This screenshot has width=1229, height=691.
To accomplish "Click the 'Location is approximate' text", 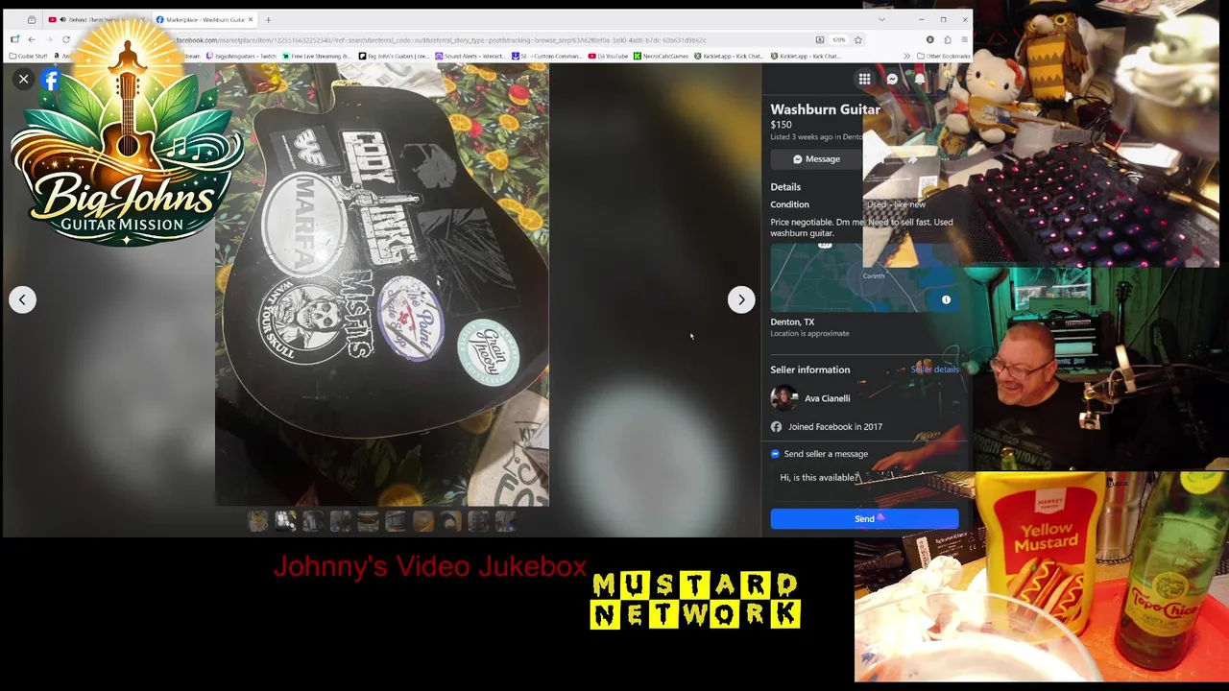I will click(x=809, y=334).
